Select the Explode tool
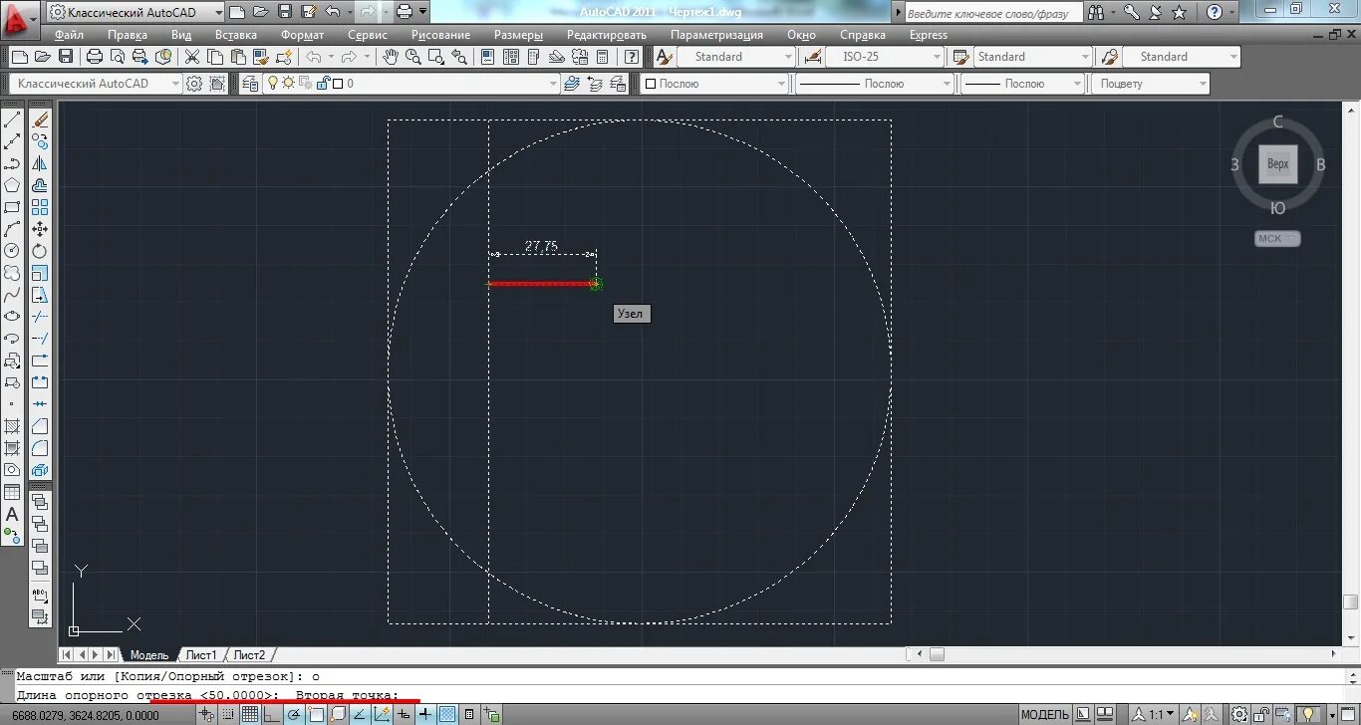1361x725 pixels. (x=40, y=470)
